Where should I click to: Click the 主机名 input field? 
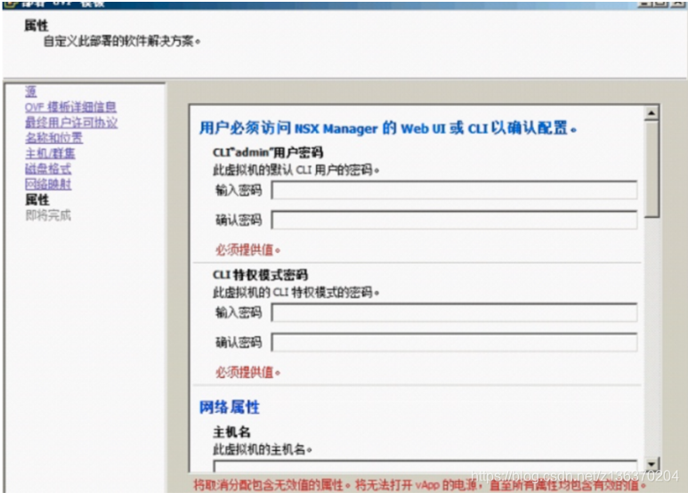pos(425,465)
